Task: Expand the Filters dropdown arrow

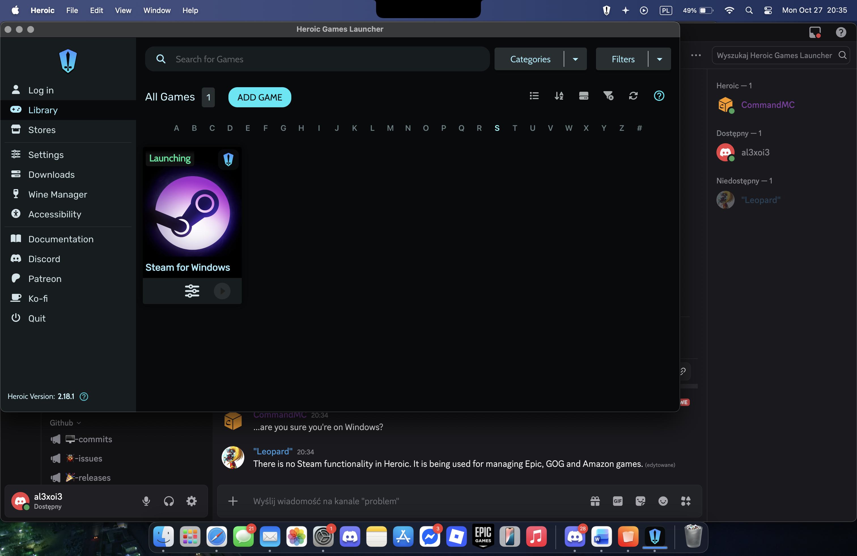Action: coord(659,59)
